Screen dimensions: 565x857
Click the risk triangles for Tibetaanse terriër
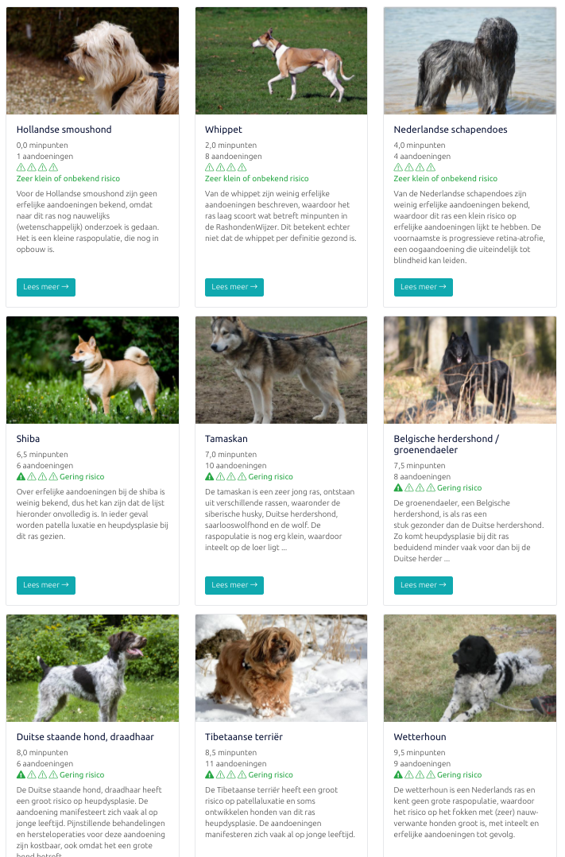pyautogui.click(x=226, y=774)
